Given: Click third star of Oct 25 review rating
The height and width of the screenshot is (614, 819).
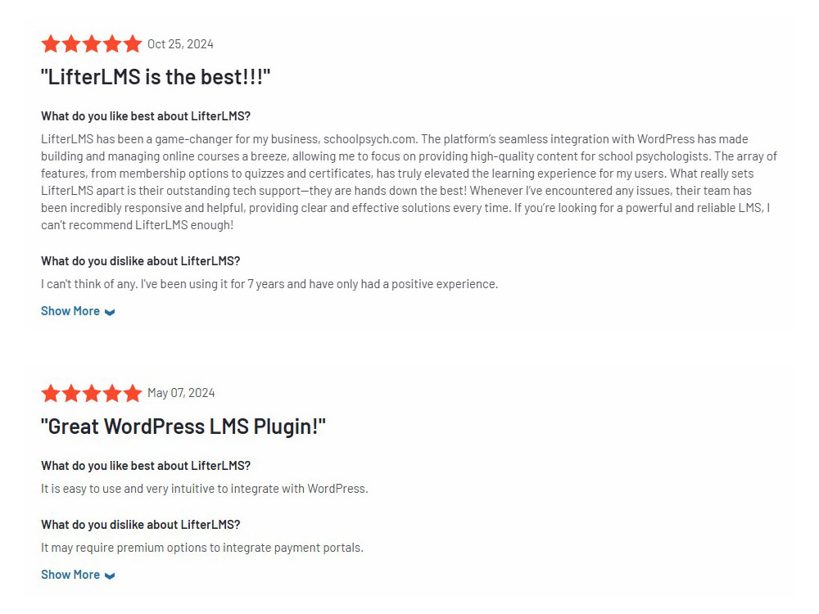Looking at the screenshot, I should pos(92,44).
